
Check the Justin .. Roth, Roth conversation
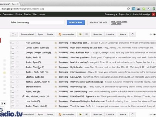click(13, 72)
